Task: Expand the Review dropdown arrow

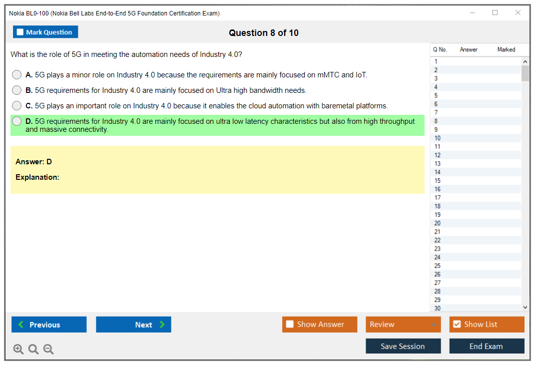Action: (433, 325)
